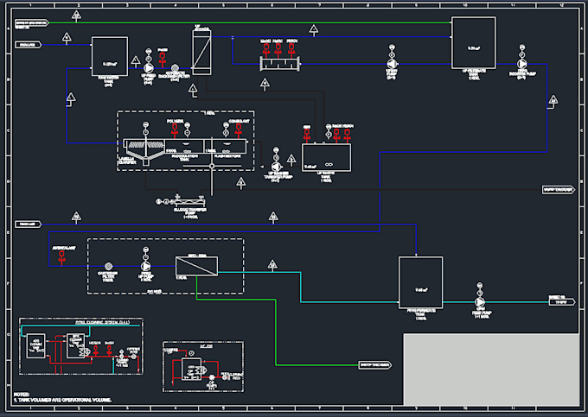Select the triangle marker beside the right vertical blue line
588x417 pixels.
[x=553, y=99]
